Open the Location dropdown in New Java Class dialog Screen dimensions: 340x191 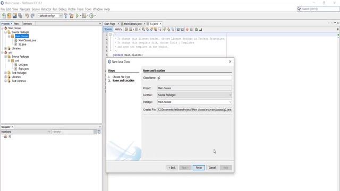tap(230, 95)
